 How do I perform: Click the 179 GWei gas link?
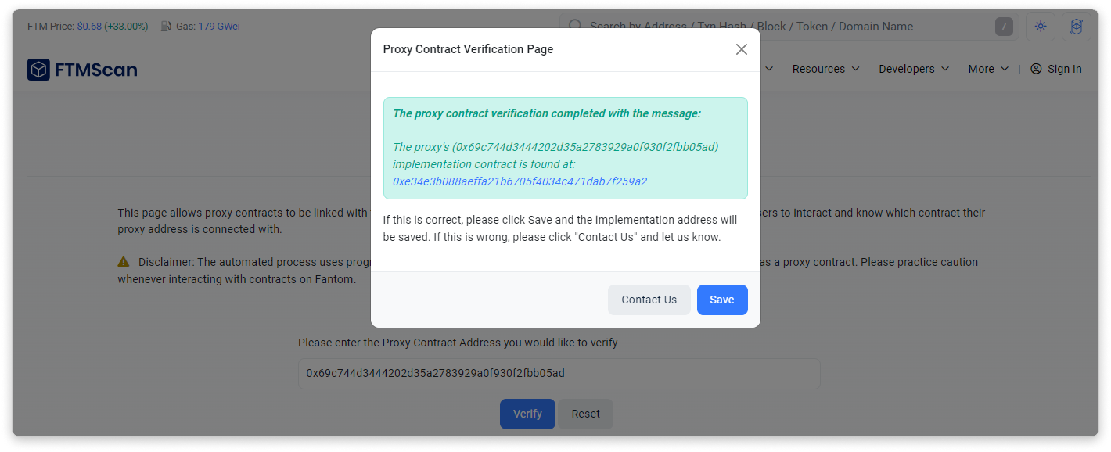point(219,26)
